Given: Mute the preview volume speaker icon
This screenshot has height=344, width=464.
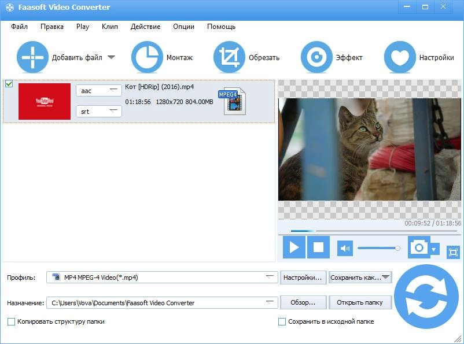Looking at the screenshot, I should click(x=345, y=248).
